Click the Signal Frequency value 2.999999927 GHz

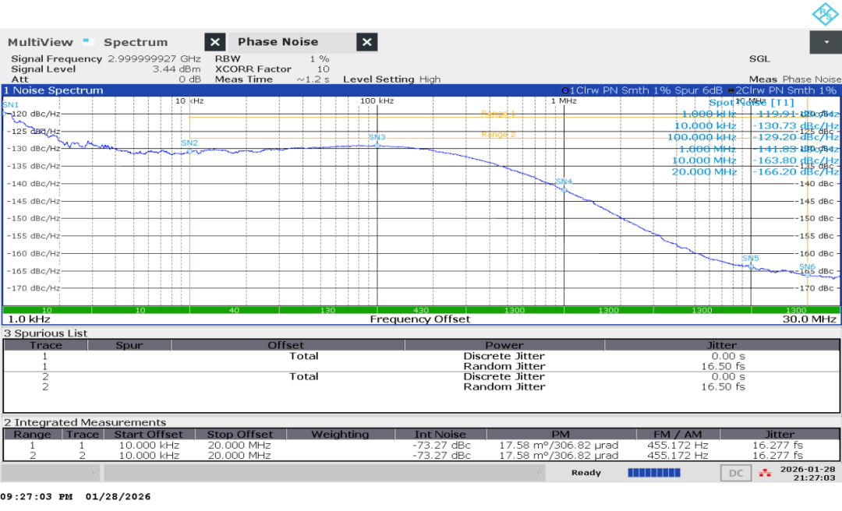click(154, 58)
